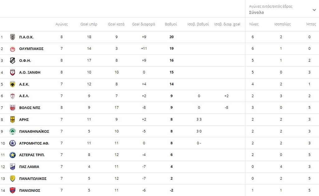Click the Olympiacos red crest icon
Screen dimensions: 319x196
coord(12,49)
